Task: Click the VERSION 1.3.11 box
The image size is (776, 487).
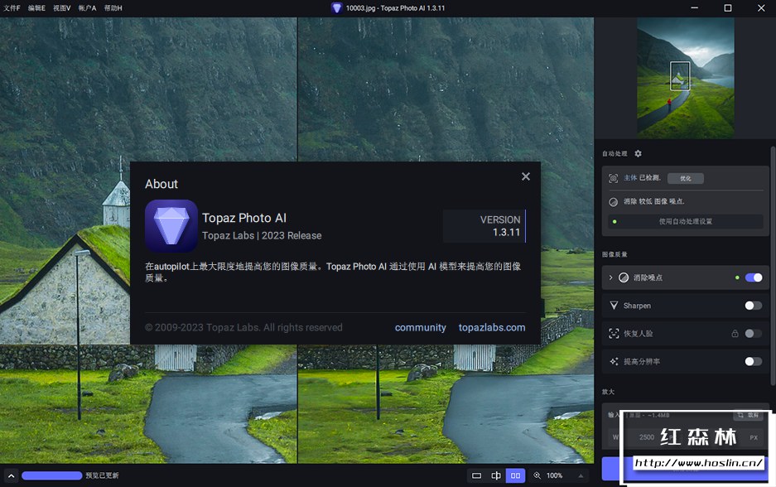Action: pyautogui.click(x=484, y=225)
